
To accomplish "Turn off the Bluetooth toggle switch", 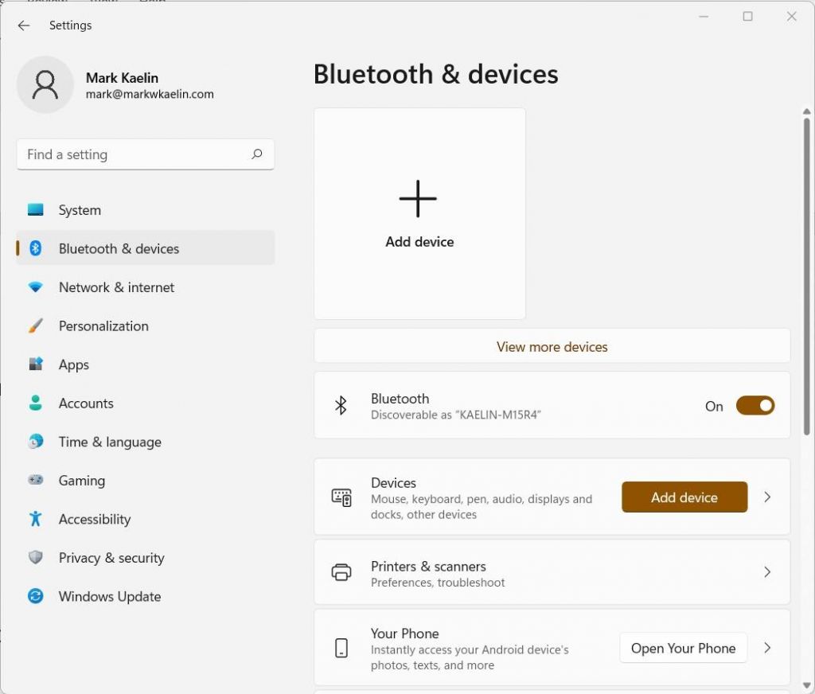I will tap(755, 406).
